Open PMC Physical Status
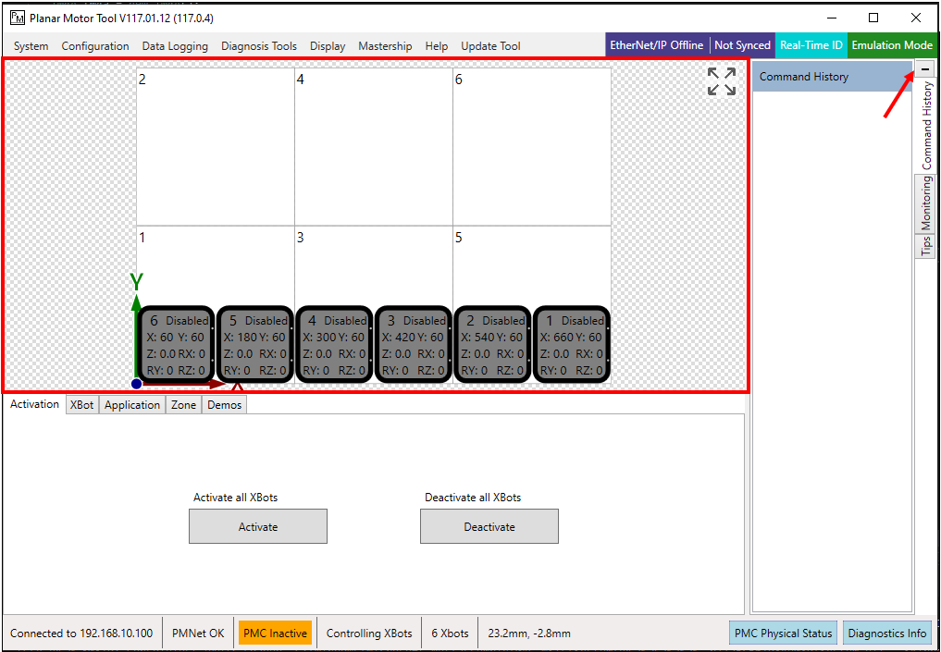941x652 pixels. click(782, 634)
